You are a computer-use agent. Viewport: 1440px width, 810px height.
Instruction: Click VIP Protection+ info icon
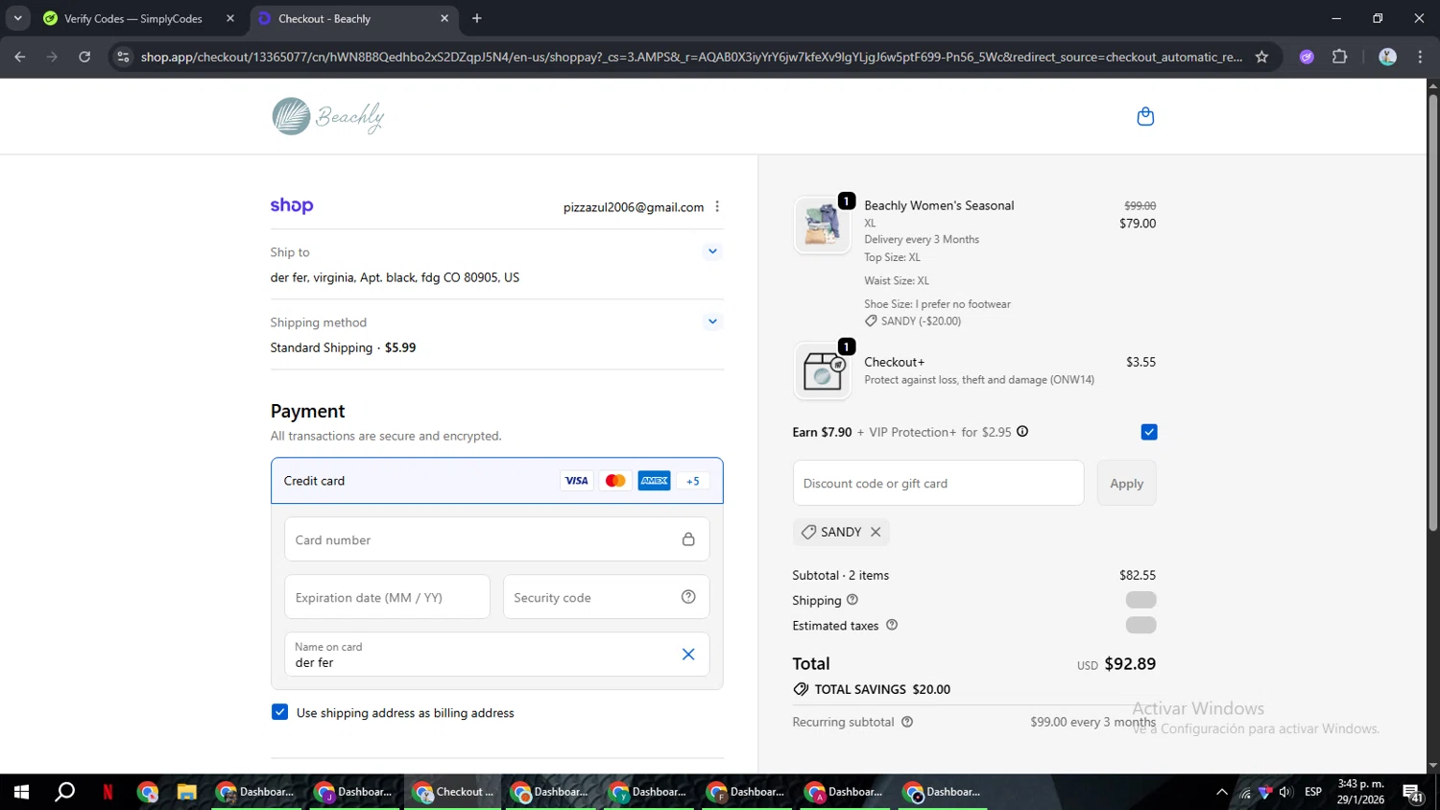coord(1022,432)
